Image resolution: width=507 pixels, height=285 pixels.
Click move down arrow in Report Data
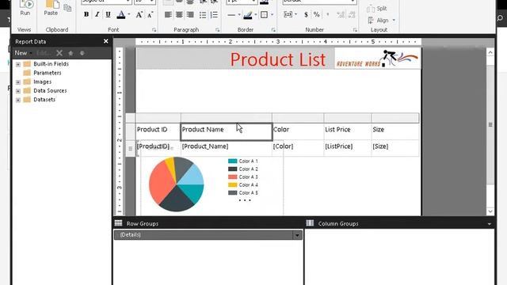point(82,53)
